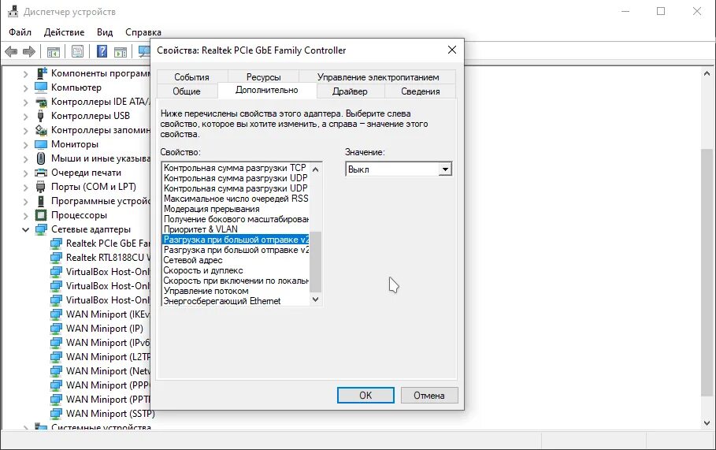Click the IDE ATA controllers icon

pyautogui.click(x=41, y=102)
